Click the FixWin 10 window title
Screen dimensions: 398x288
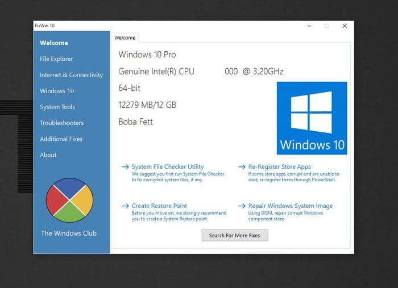tap(45, 26)
